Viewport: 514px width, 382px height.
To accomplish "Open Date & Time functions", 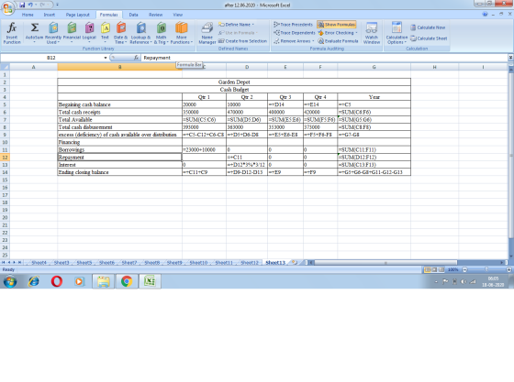I will pos(120,33).
